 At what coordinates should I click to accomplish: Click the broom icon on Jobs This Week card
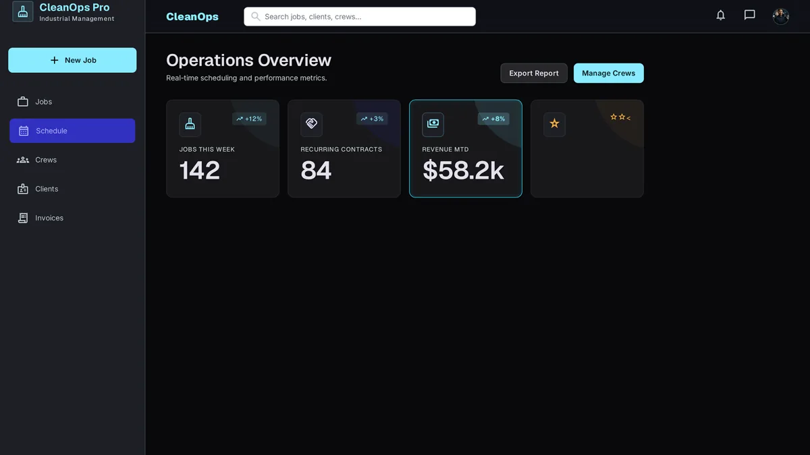pyautogui.click(x=190, y=125)
